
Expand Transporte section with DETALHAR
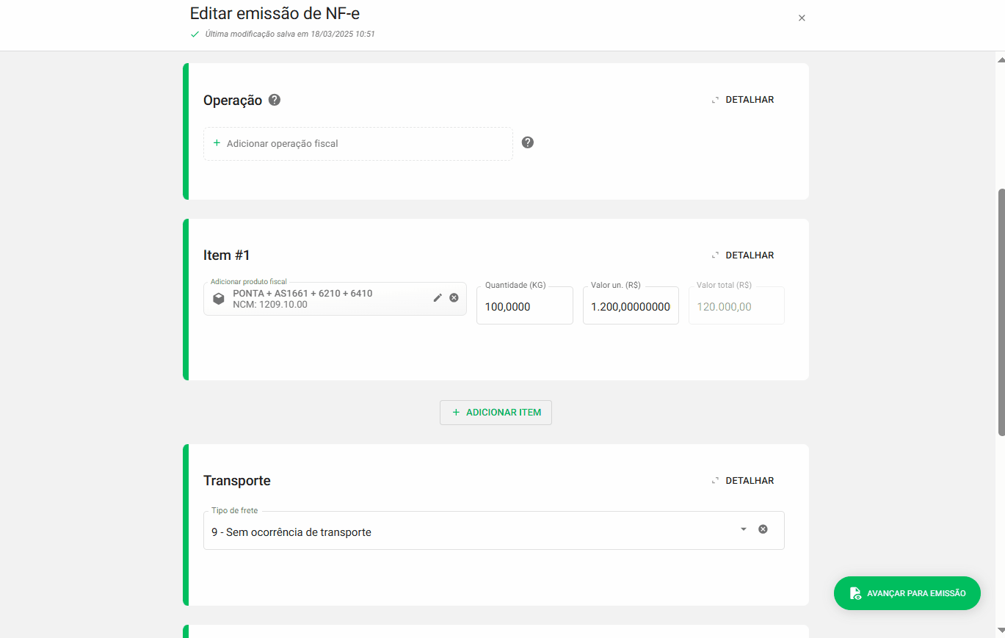[743, 481]
